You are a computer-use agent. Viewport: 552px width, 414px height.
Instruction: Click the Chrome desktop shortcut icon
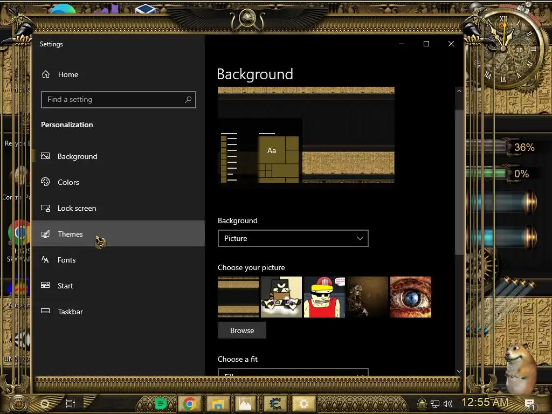coord(20,232)
